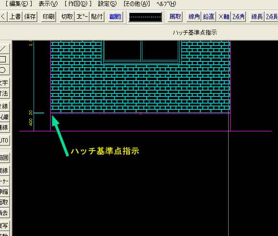Click the 線属性 line attribute button
Image resolution: width=278 pixels, height=236 pixels.
(x=116, y=17)
